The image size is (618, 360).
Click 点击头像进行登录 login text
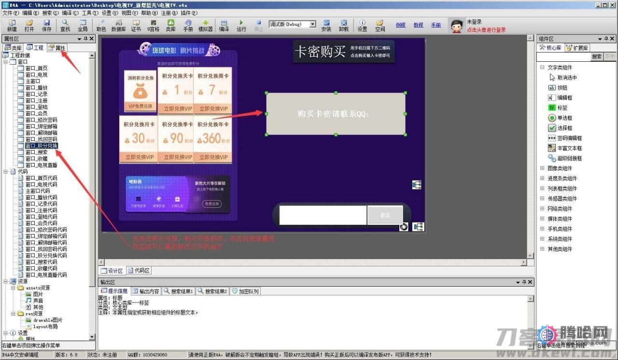pyautogui.click(x=486, y=30)
